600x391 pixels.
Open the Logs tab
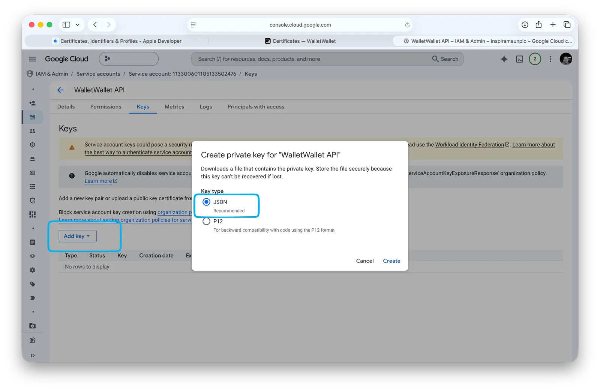[206, 107]
